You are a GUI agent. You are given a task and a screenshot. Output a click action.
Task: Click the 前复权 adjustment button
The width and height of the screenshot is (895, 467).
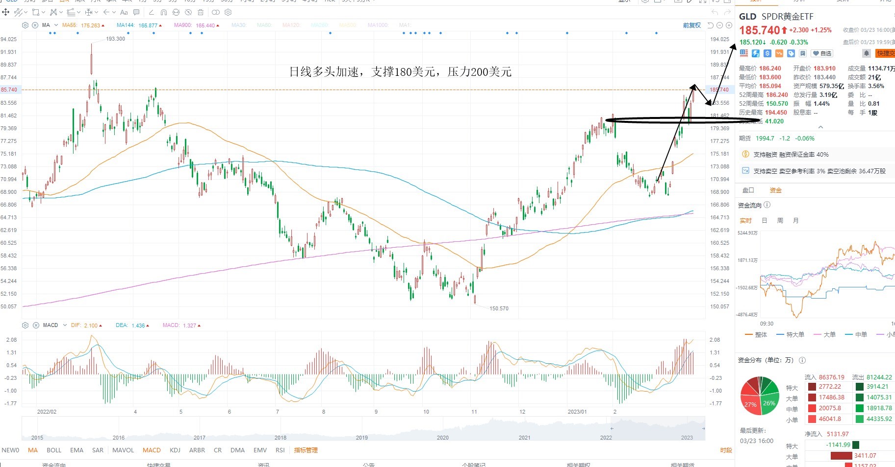coord(692,25)
